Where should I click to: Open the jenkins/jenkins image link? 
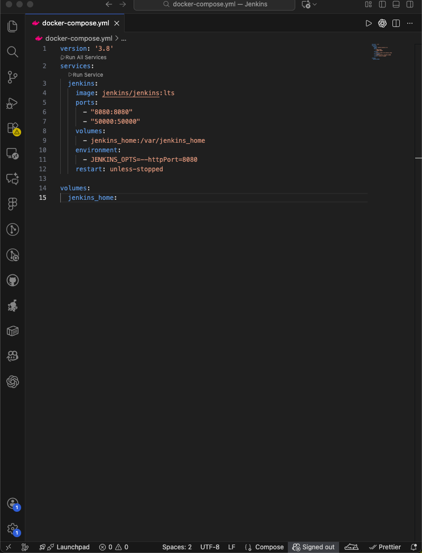130,93
